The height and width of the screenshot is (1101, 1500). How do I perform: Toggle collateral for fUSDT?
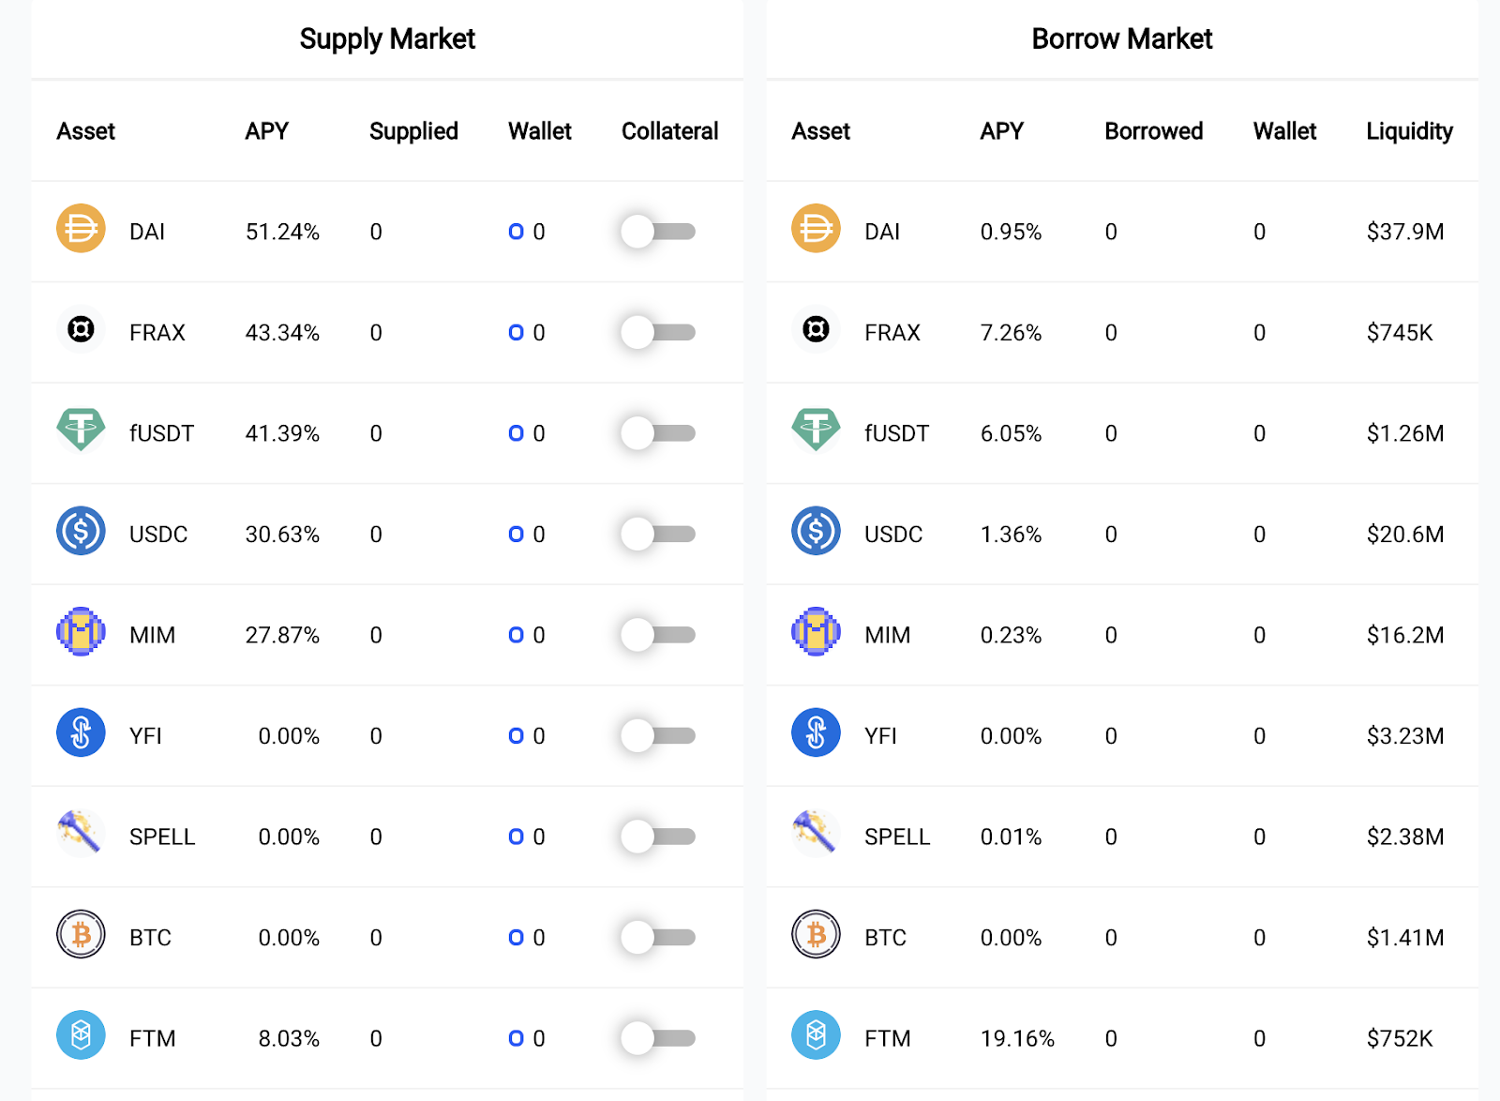point(657,433)
